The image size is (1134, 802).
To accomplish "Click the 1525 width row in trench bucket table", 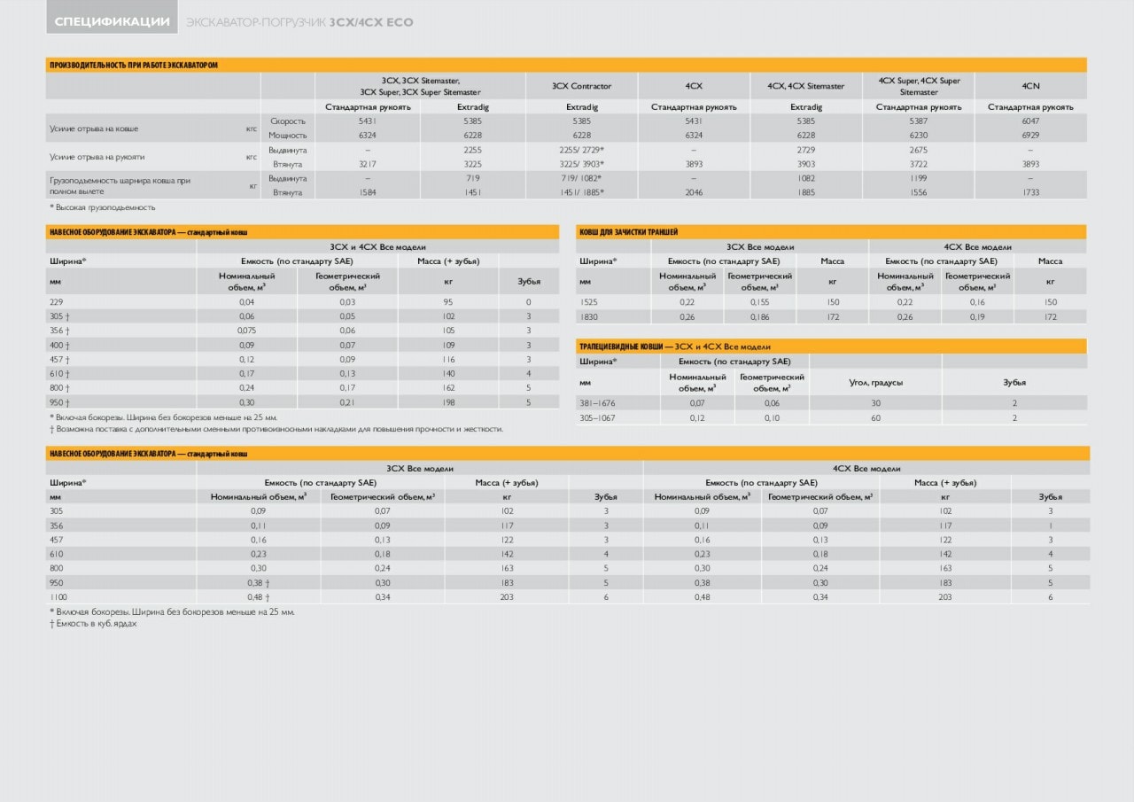I will pos(831,302).
